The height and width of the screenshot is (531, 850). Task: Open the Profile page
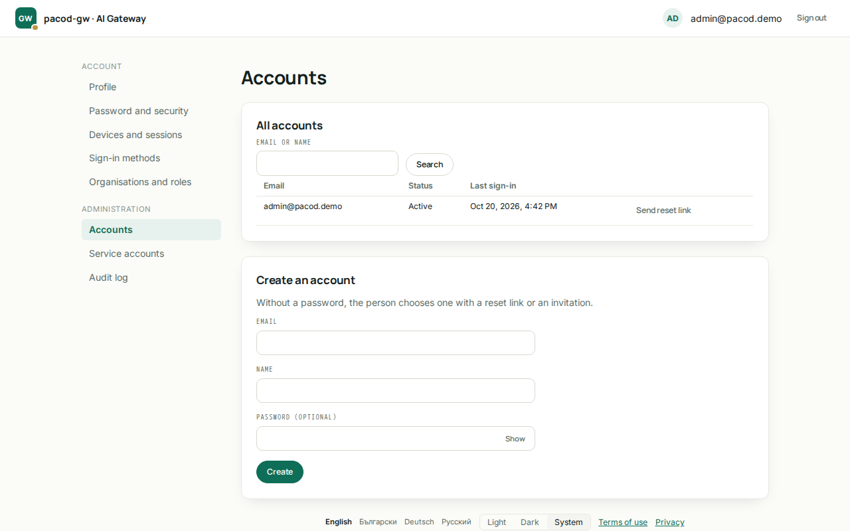(x=151, y=87)
